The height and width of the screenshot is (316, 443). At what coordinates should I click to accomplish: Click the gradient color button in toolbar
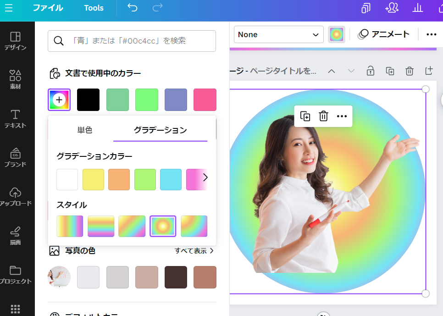pyautogui.click(x=337, y=34)
